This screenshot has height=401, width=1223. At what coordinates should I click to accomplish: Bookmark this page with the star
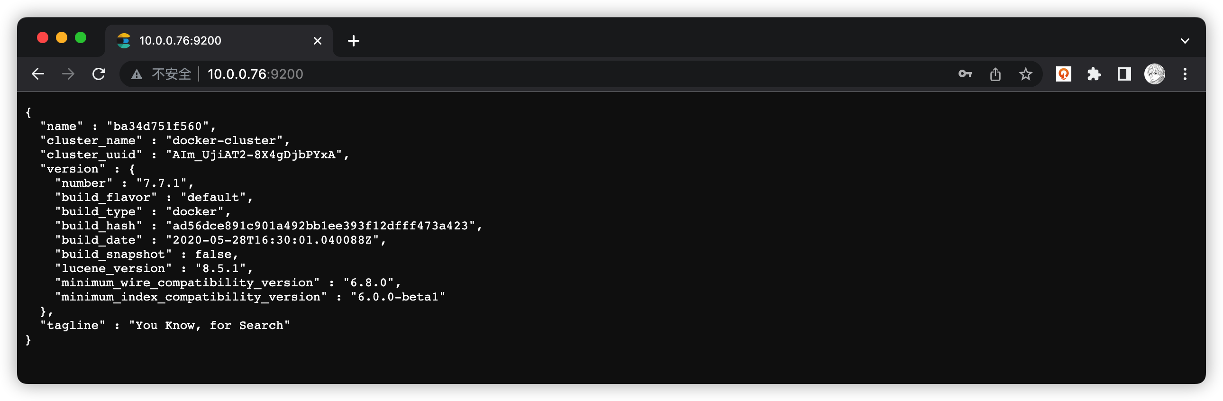[1025, 74]
